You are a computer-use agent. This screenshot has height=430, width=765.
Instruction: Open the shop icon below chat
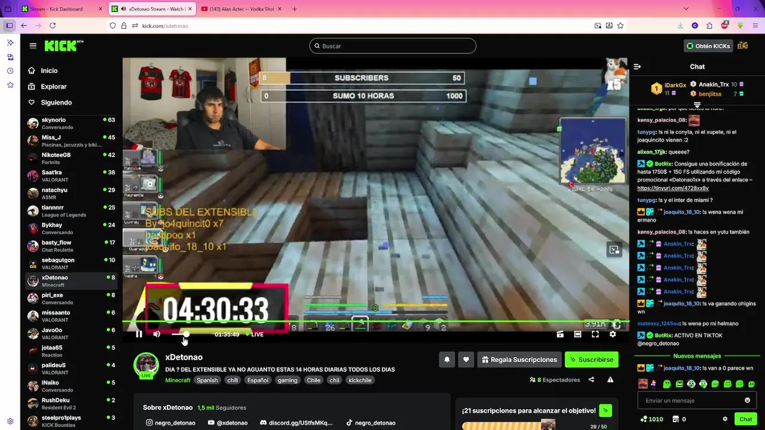pos(676,419)
